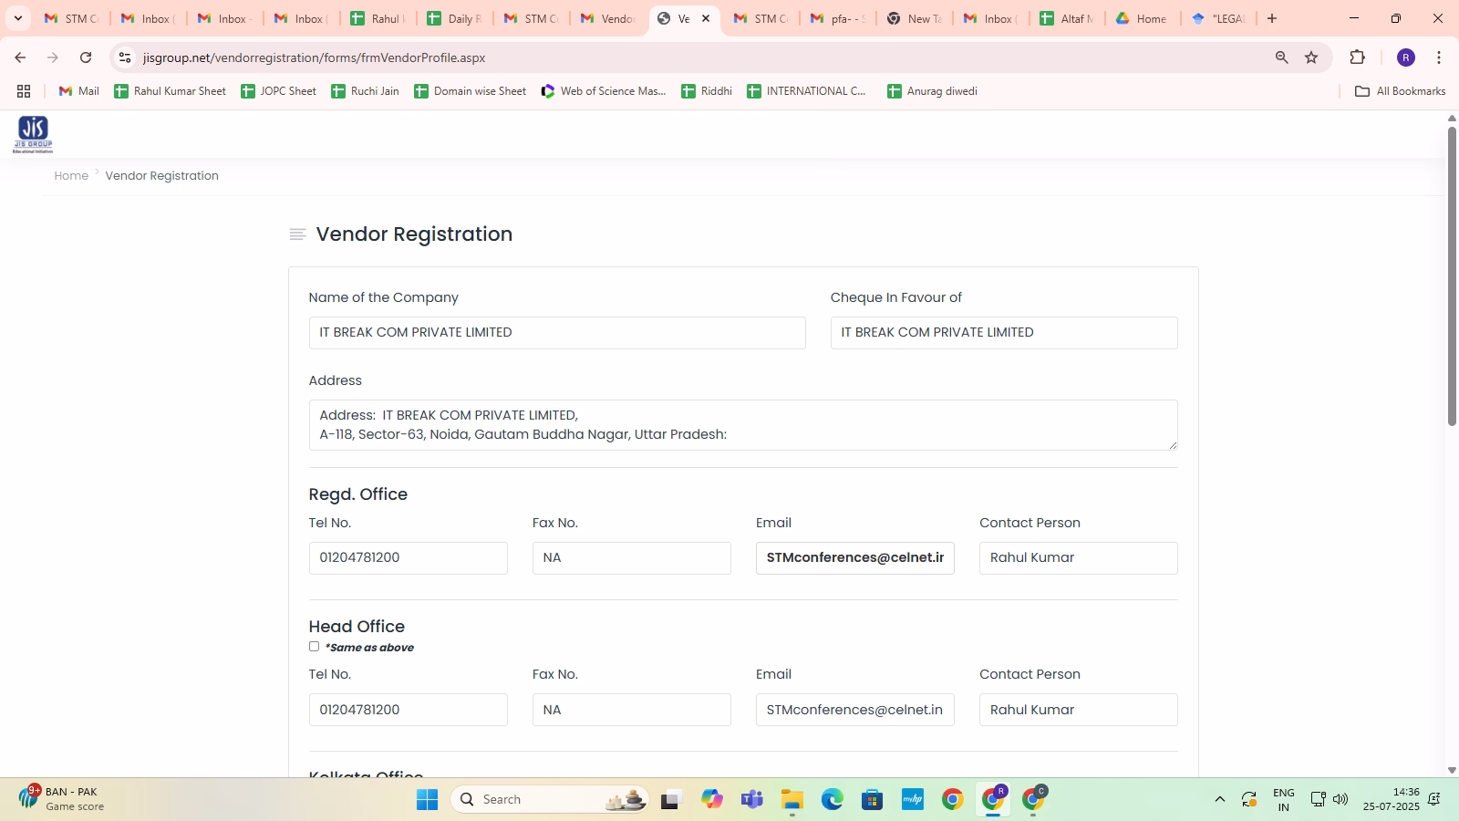Click the Regd. Office Email field
Image resolution: width=1459 pixels, height=821 pixels.
tap(855, 558)
